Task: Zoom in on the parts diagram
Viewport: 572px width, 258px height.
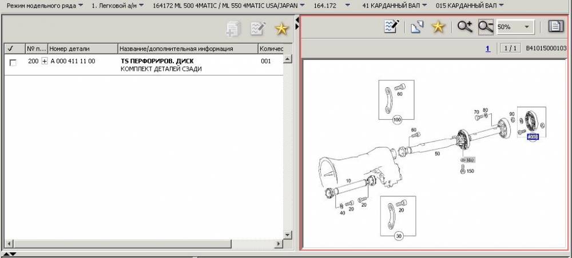Action: coord(463,27)
